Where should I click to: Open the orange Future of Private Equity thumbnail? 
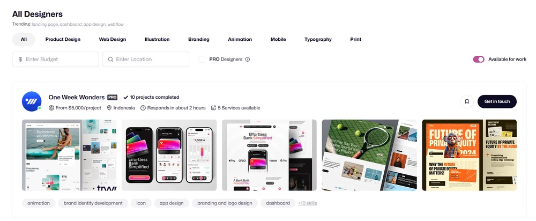[x=470, y=155]
